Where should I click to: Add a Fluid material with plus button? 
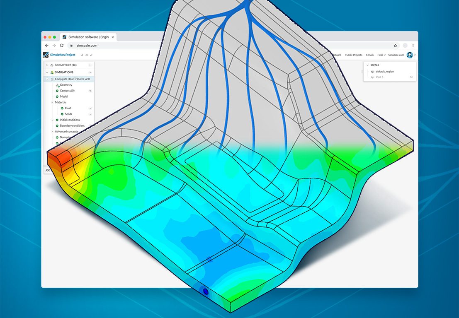(90, 108)
